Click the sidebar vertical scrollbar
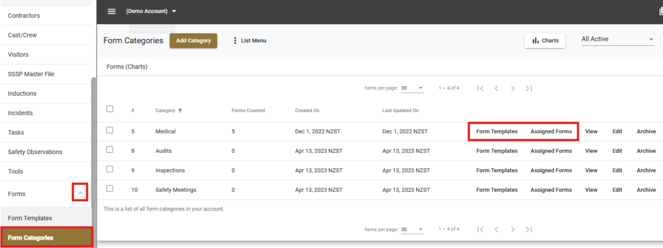663x248 pixels. [94, 163]
